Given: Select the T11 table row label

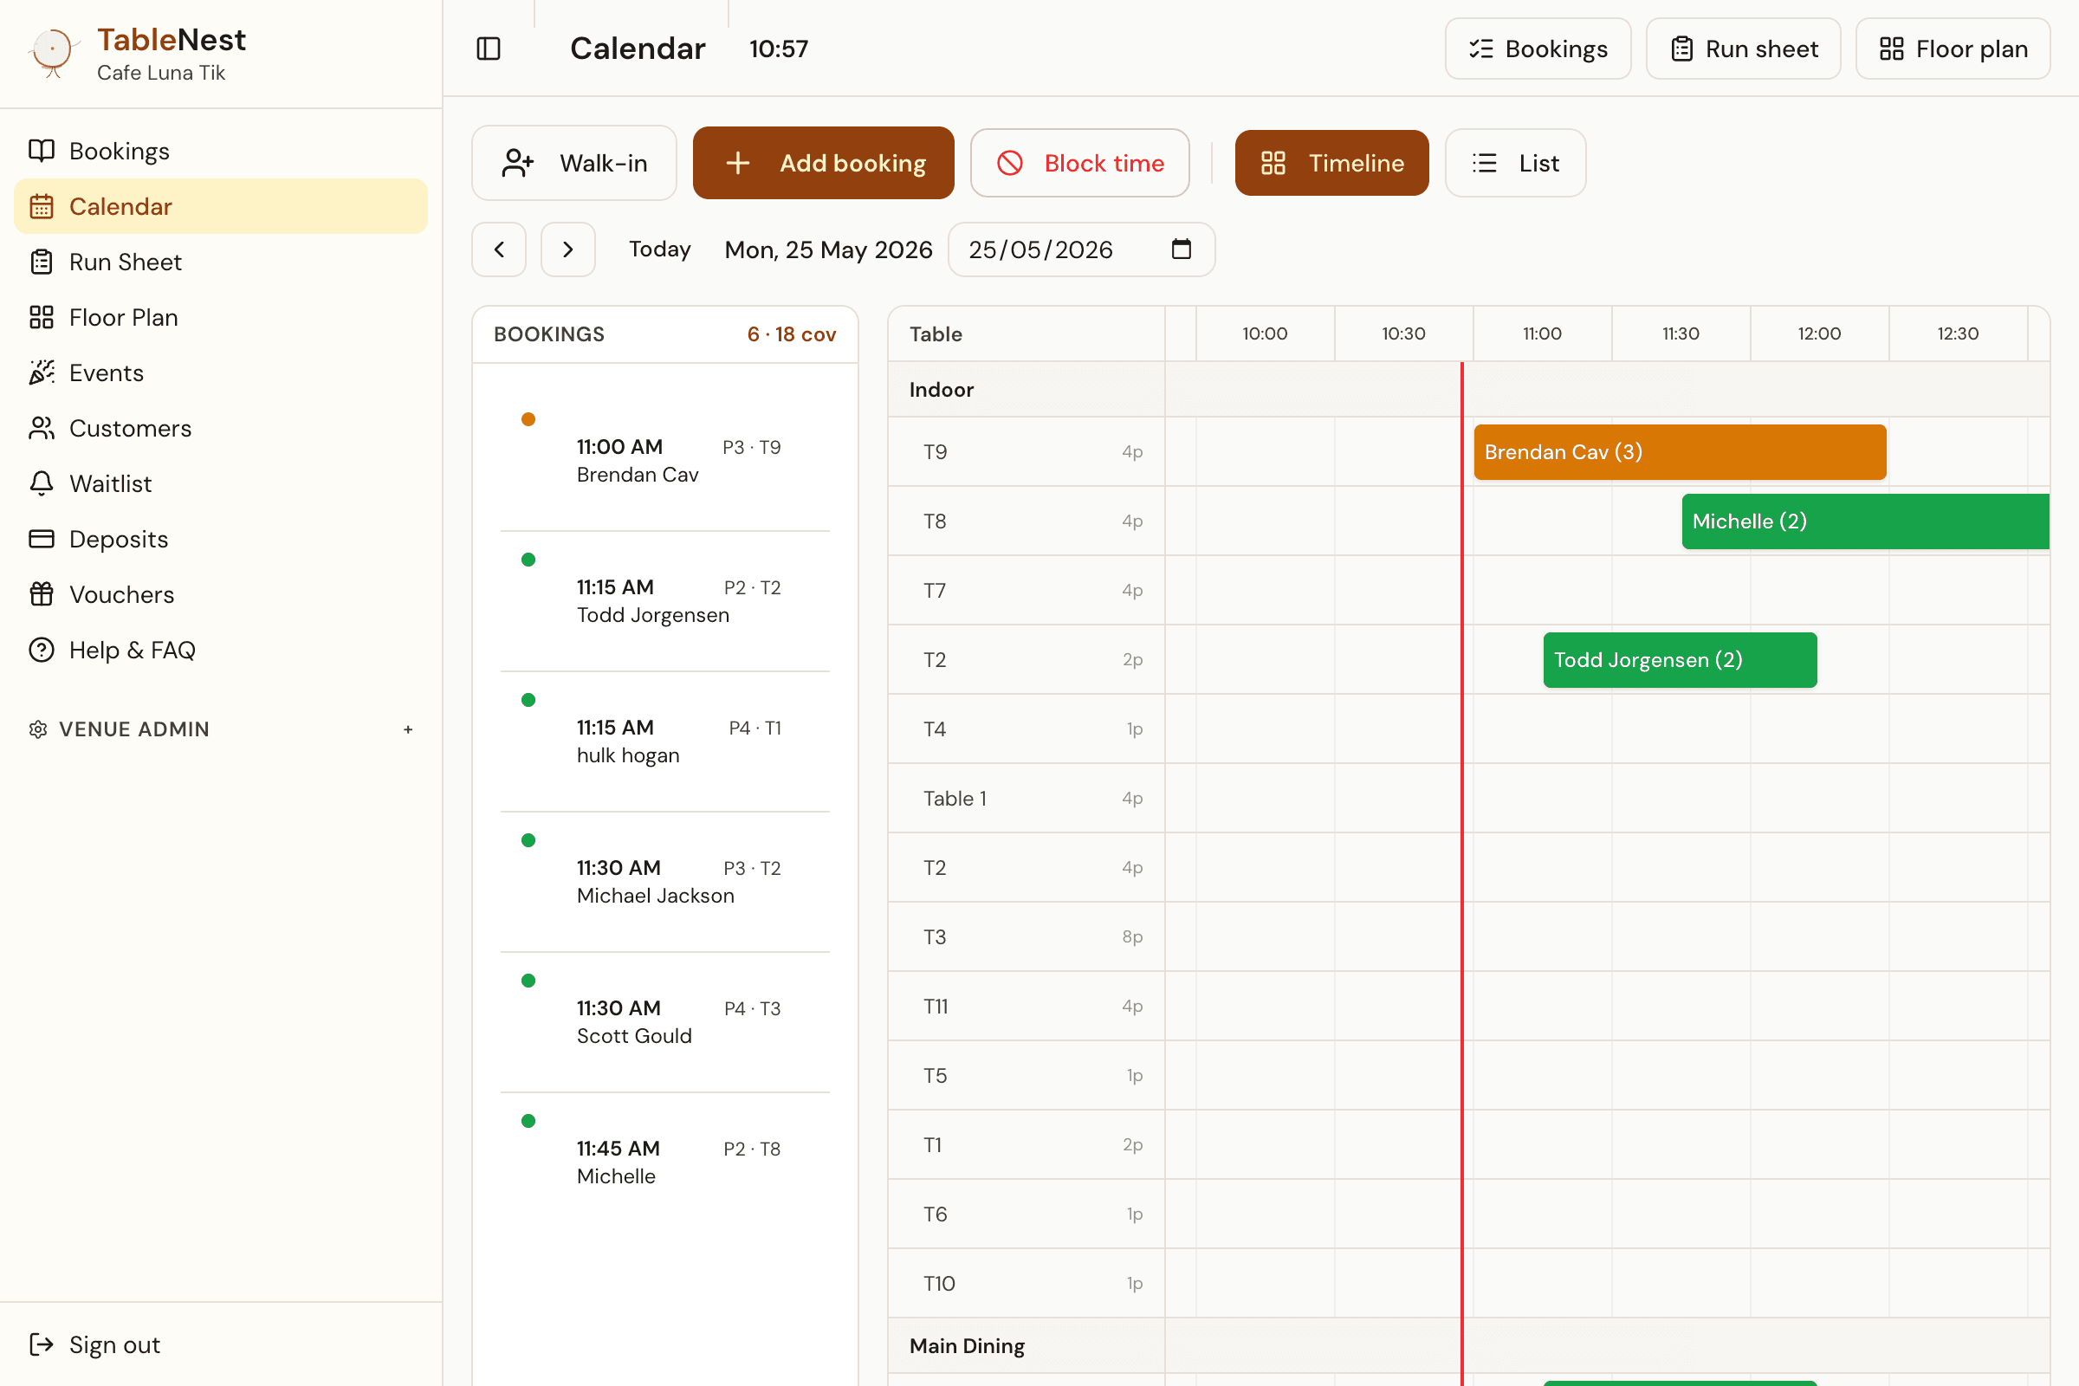Looking at the screenshot, I should coord(936,1006).
